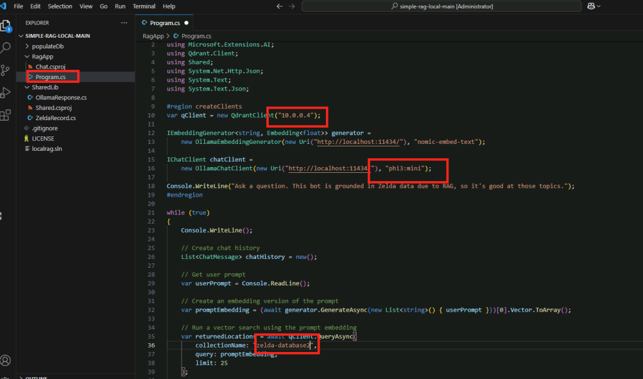Open the .gitignore file

click(x=45, y=128)
